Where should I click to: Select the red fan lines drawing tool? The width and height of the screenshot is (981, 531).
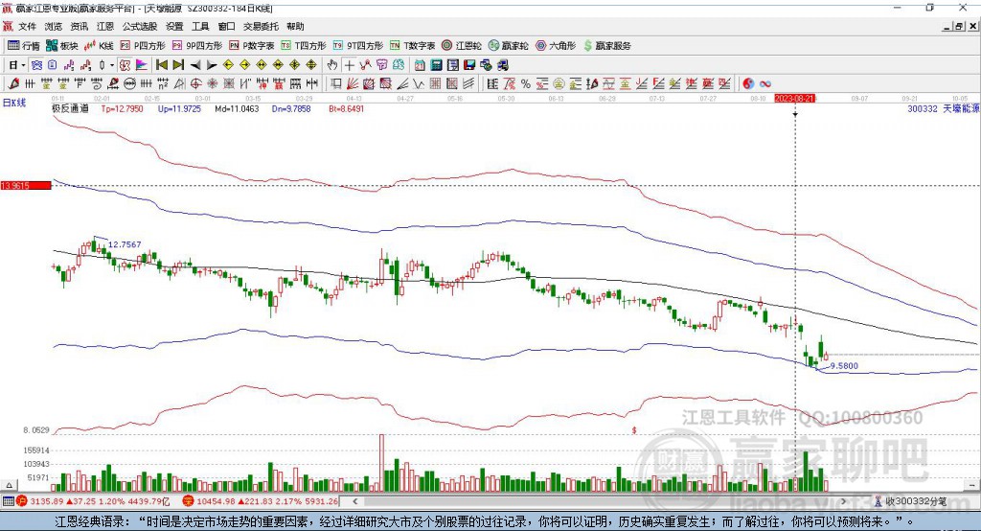[x=353, y=84]
